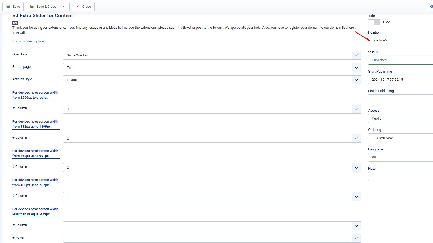
Task: Click the Position field showing position5
Action: pos(400,40)
